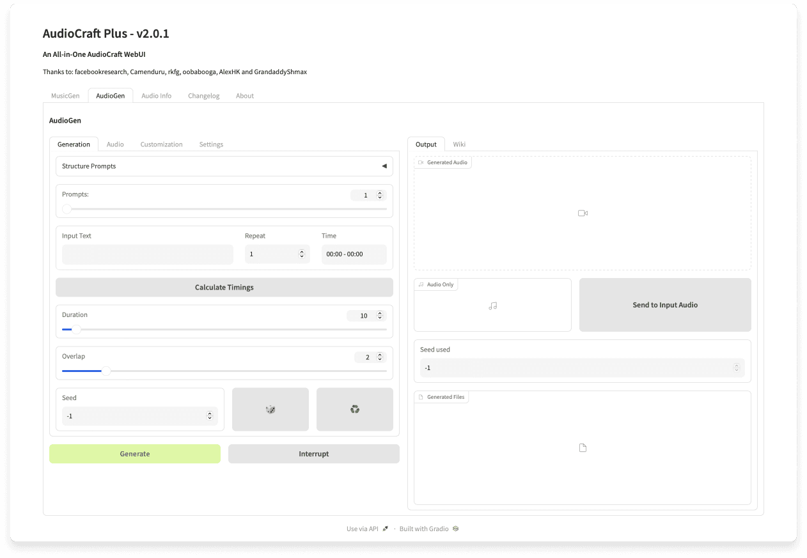Screen dimensions: 807x558
Task: Open the Built with Gradio link
Action: [429, 529]
